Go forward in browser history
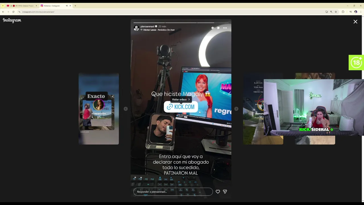 pyautogui.click(x=8, y=12)
